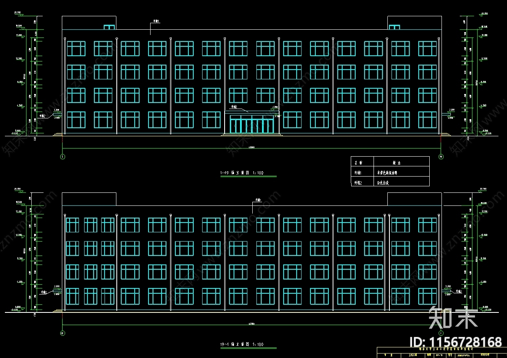This screenshot has width=507, height=358.
Task: Select the "外墙1" cell in the legend table
Action: (x=362, y=172)
